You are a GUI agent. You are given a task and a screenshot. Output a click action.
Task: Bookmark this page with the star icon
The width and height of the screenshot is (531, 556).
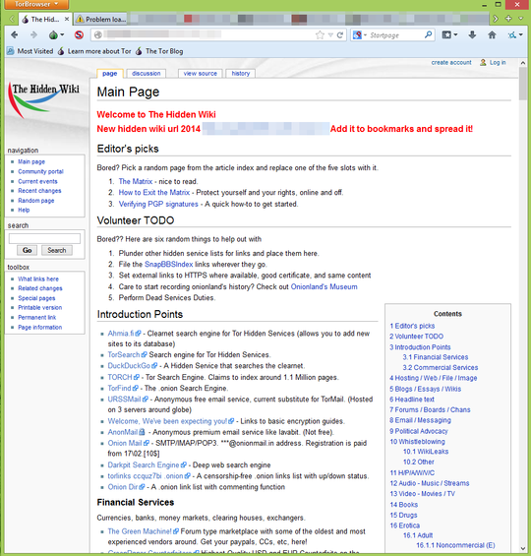[320, 34]
